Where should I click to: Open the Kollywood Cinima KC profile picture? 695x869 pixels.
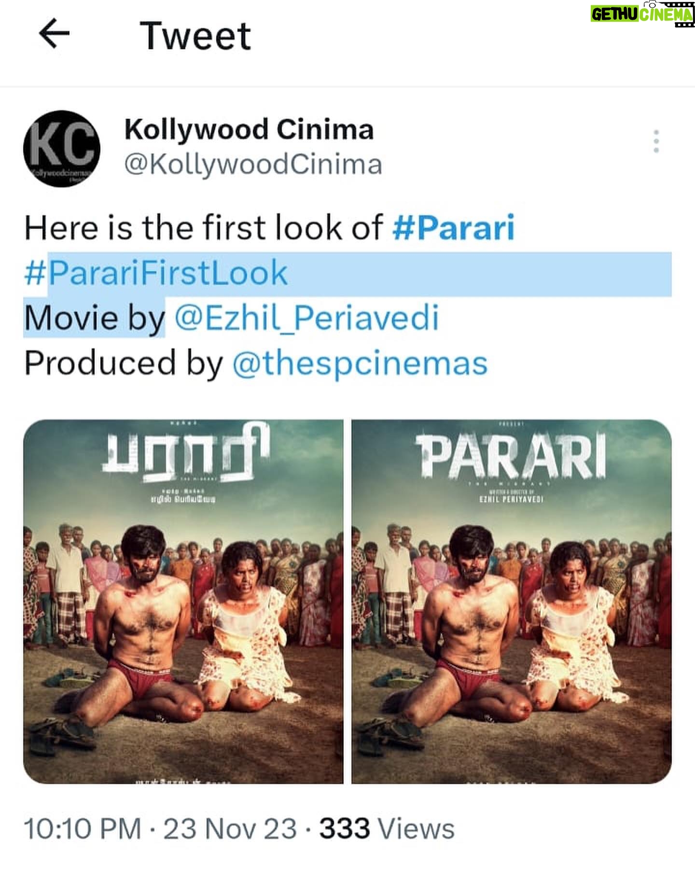62,149
